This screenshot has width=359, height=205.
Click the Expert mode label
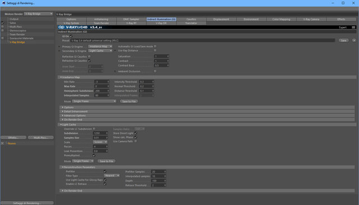[343, 27]
